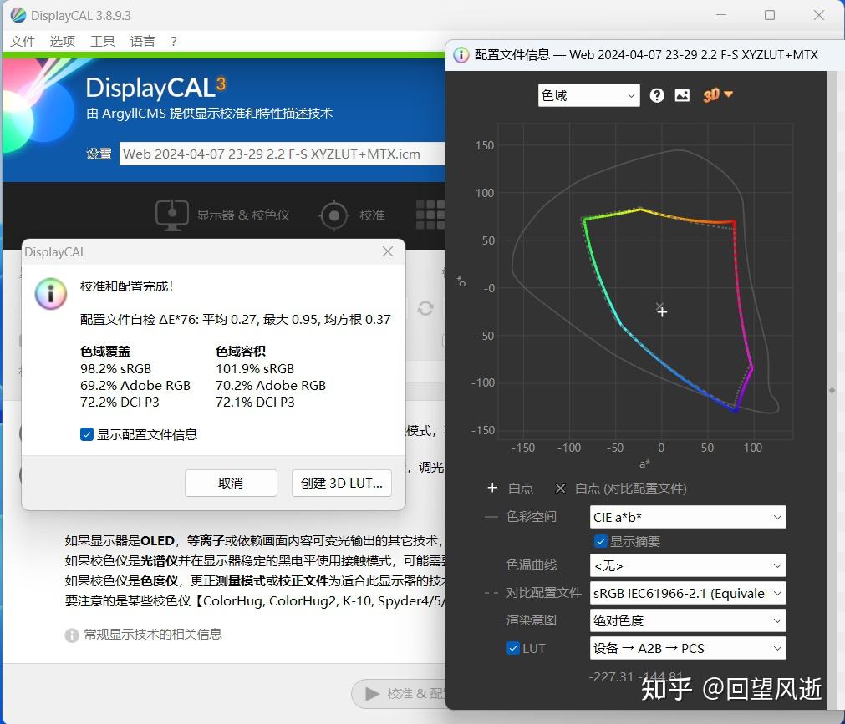Click the 色温曲线 label in profile info

[532, 565]
